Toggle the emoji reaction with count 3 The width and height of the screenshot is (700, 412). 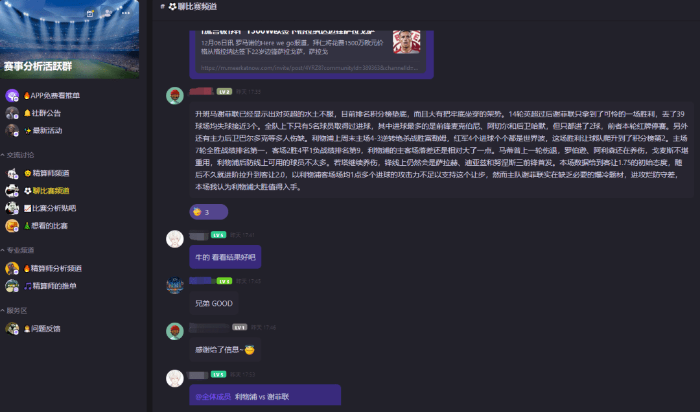(x=209, y=212)
